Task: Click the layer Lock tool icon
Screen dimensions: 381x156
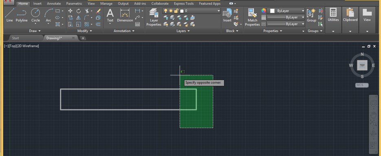Action: pyautogui.click(x=186, y=18)
